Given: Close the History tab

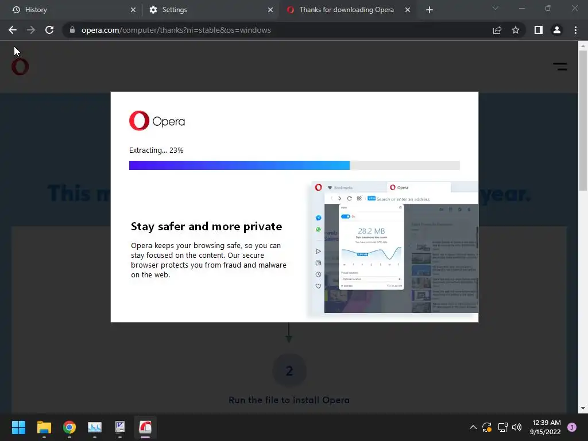Looking at the screenshot, I should pos(133,10).
